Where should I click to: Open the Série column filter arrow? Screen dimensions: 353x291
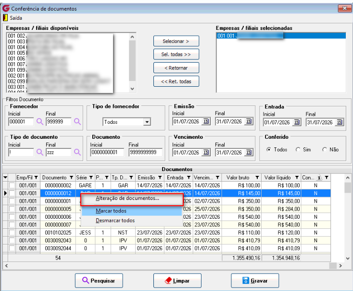pos(91,177)
